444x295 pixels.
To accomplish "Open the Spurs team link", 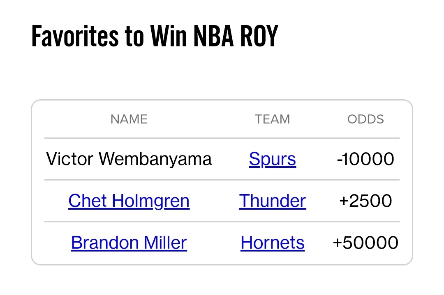I will click(272, 159).
